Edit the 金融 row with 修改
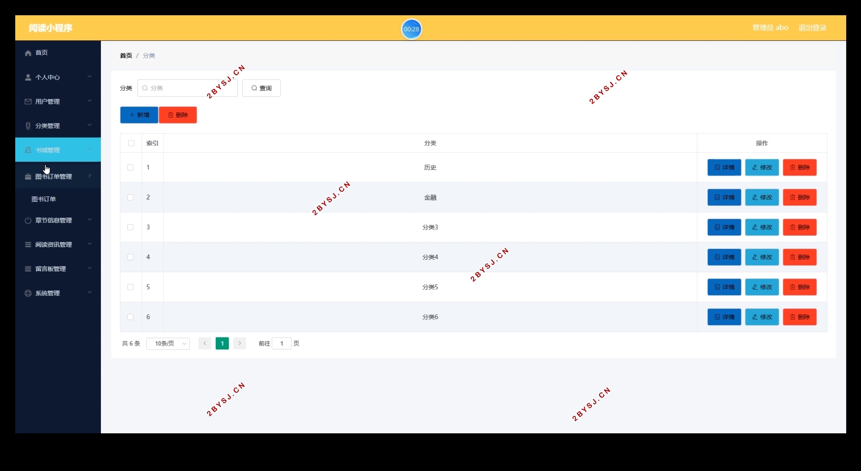861x471 pixels. 762,197
